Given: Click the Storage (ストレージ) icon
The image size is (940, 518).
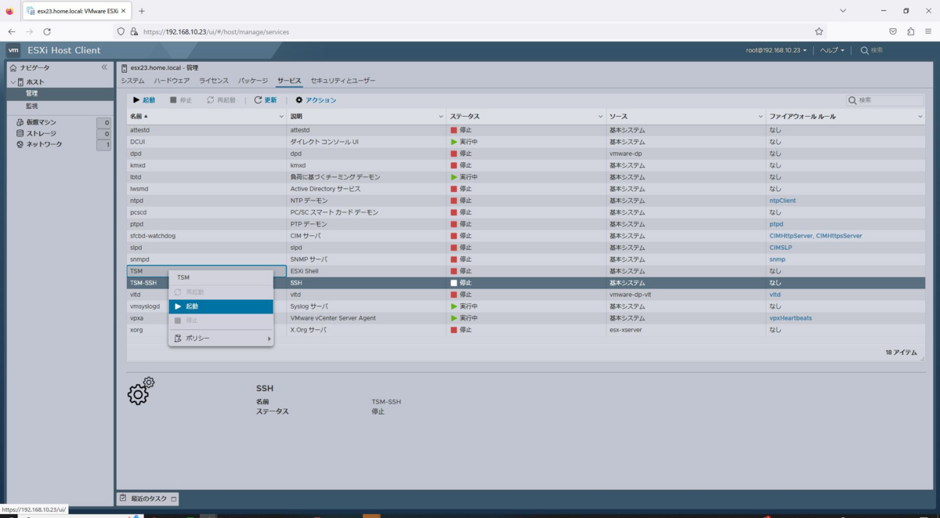Looking at the screenshot, I should click(20, 133).
